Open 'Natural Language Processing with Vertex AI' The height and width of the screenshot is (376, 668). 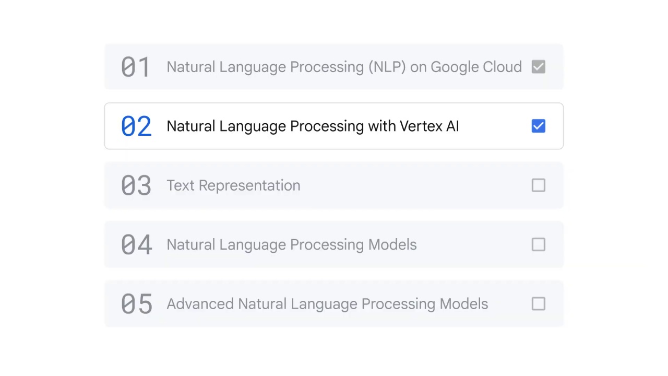313,126
